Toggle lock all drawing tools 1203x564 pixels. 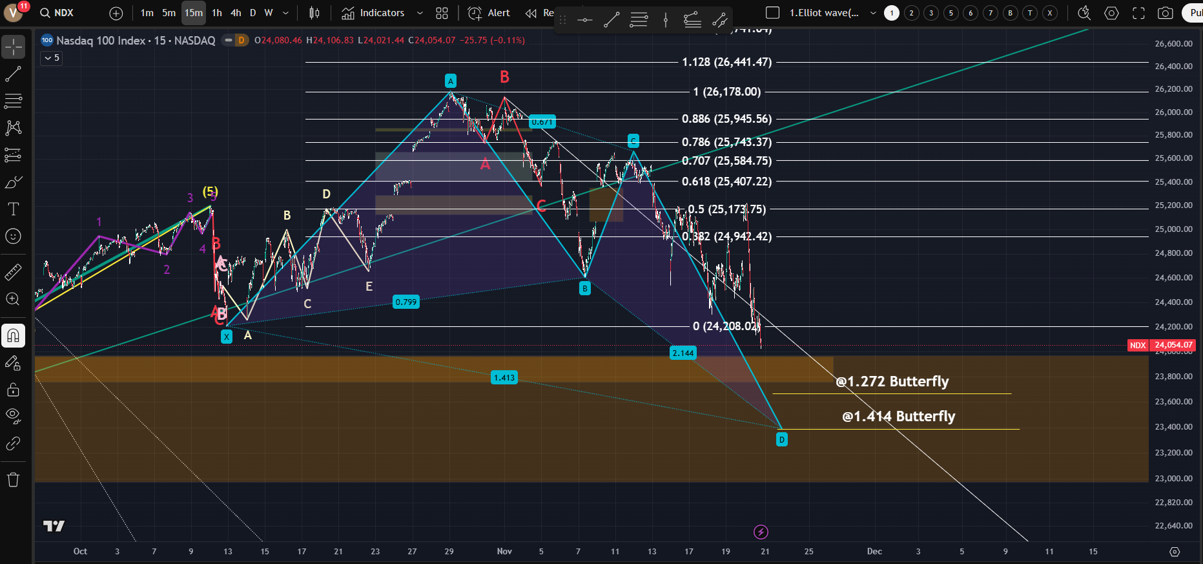tap(13, 390)
